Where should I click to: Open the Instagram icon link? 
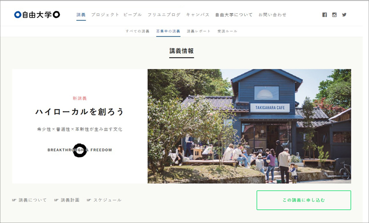tap(335, 15)
